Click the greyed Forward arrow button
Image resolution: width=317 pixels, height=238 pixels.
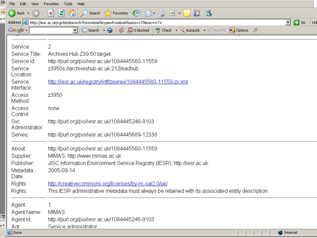(x=36, y=13)
